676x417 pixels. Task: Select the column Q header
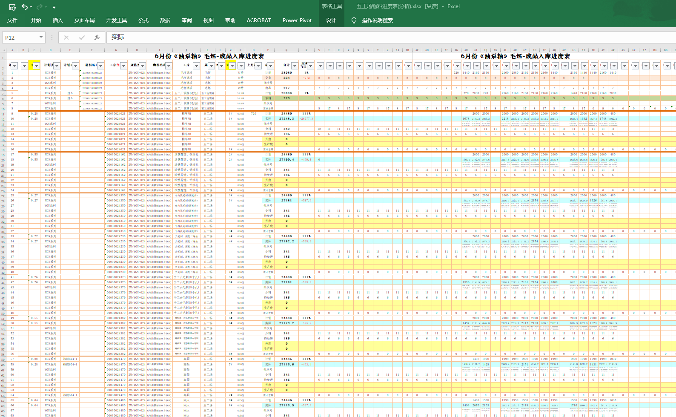point(286,50)
